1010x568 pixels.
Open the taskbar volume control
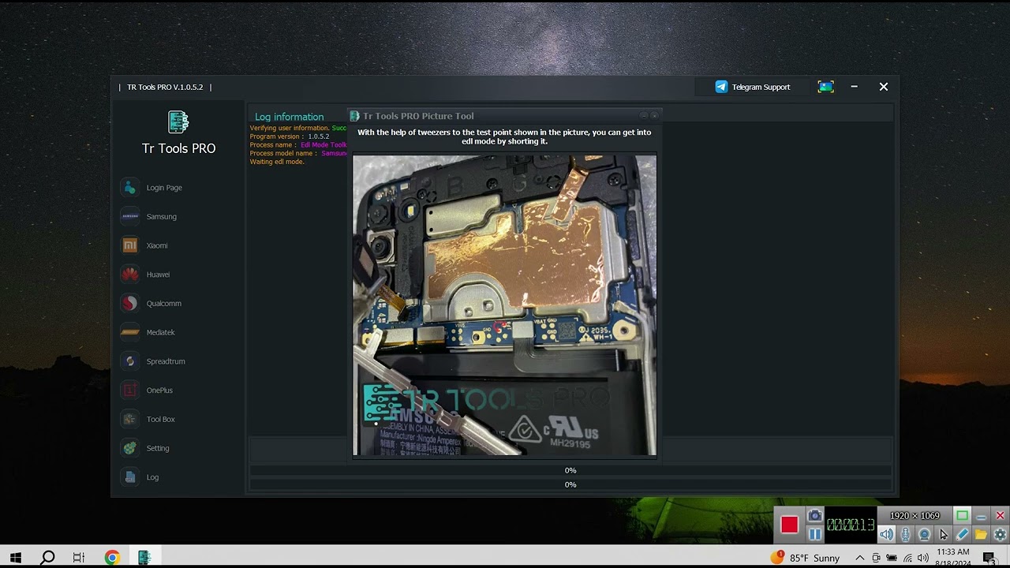923,558
